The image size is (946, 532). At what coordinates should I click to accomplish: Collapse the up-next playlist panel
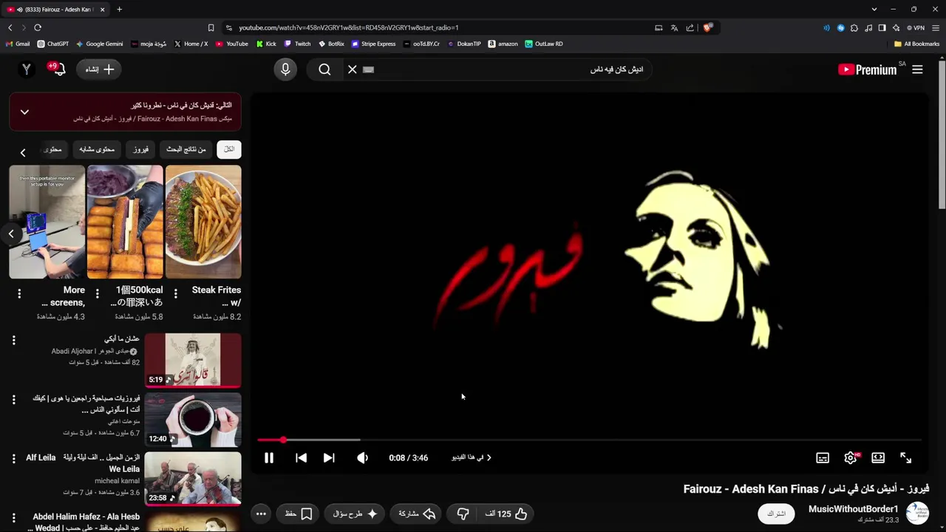[x=24, y=112]
